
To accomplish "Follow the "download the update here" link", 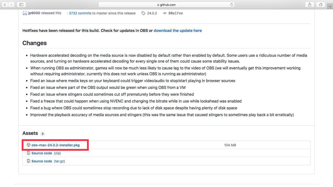I will pyautogui.click(x=178, y=31).
